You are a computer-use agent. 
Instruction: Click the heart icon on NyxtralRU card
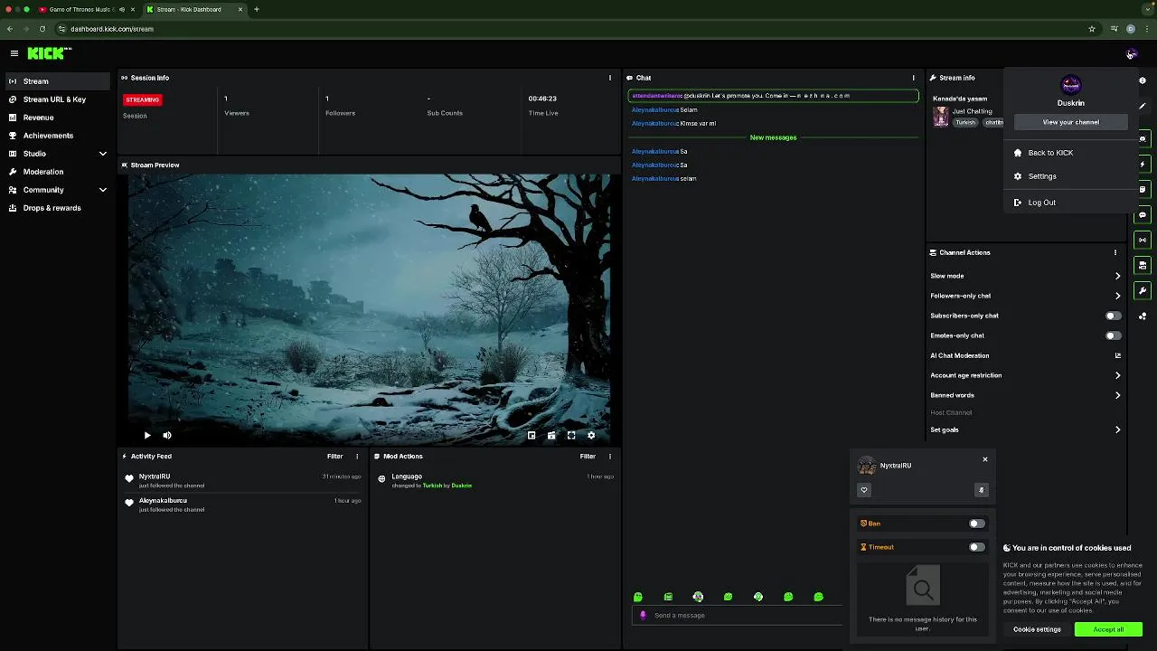coord(864,490)
